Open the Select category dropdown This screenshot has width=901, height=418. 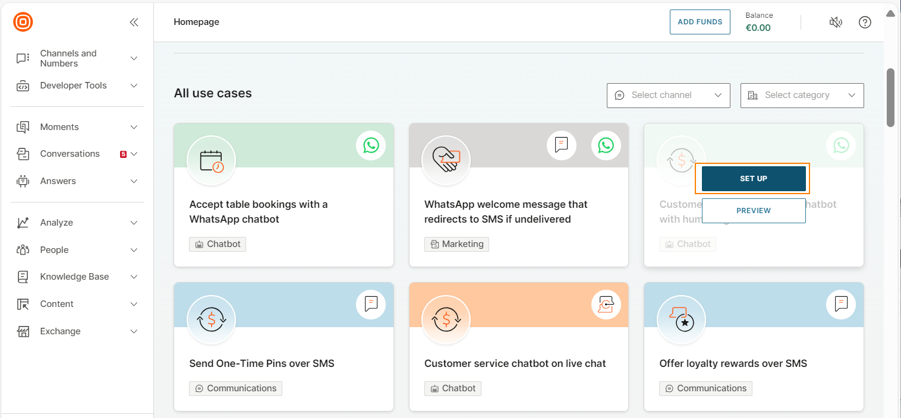point(802,96)
